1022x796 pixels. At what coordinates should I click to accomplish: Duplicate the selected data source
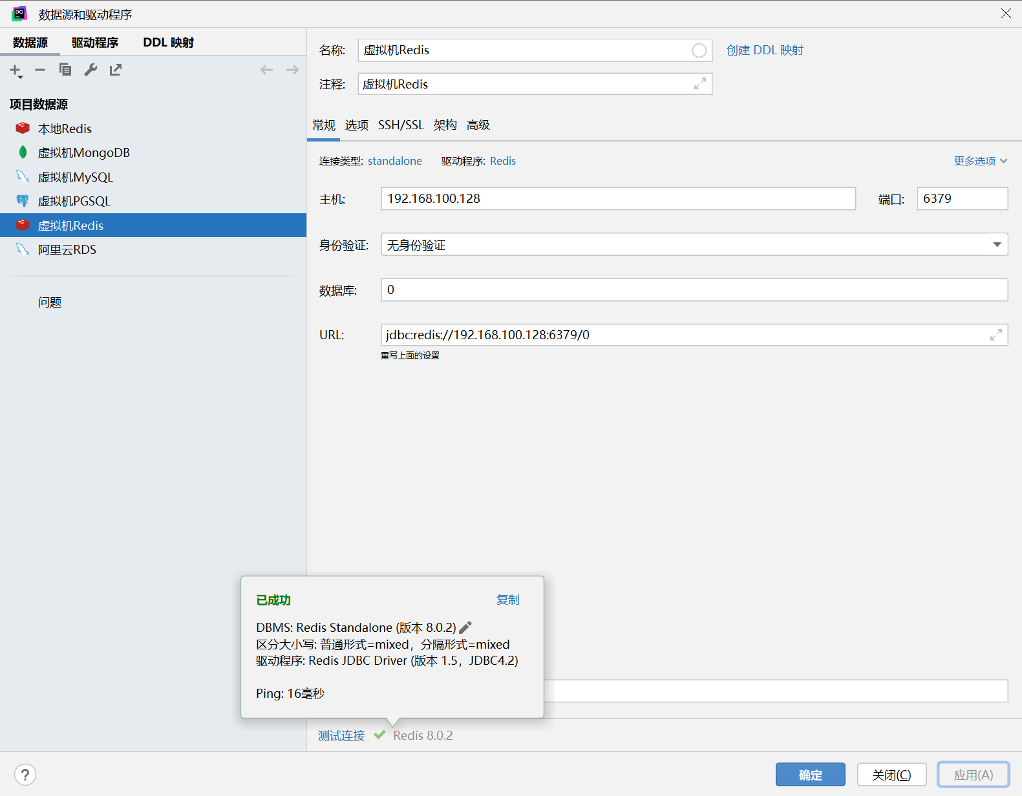[x=65, y=70]
